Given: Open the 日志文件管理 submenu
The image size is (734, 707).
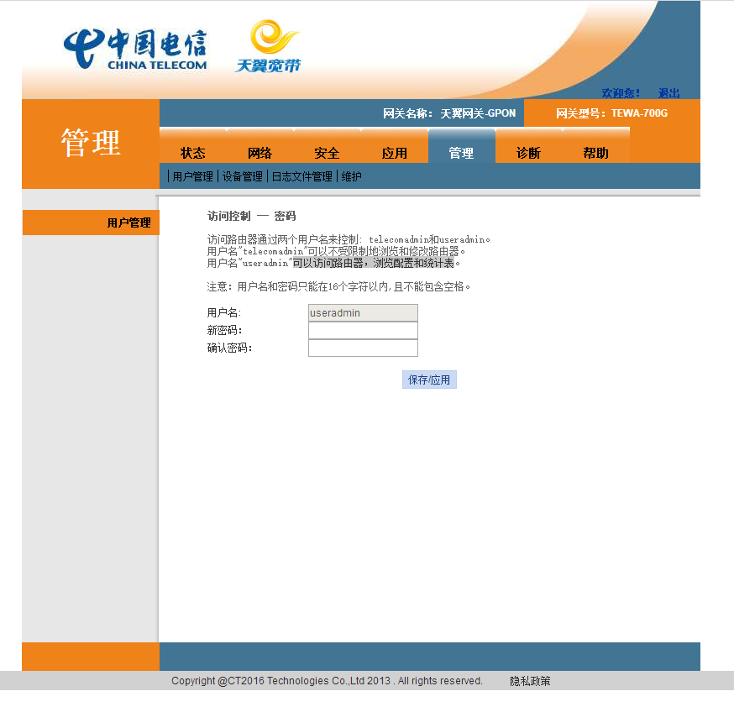Looking at the screenshot, I should (x=301, y=176).
